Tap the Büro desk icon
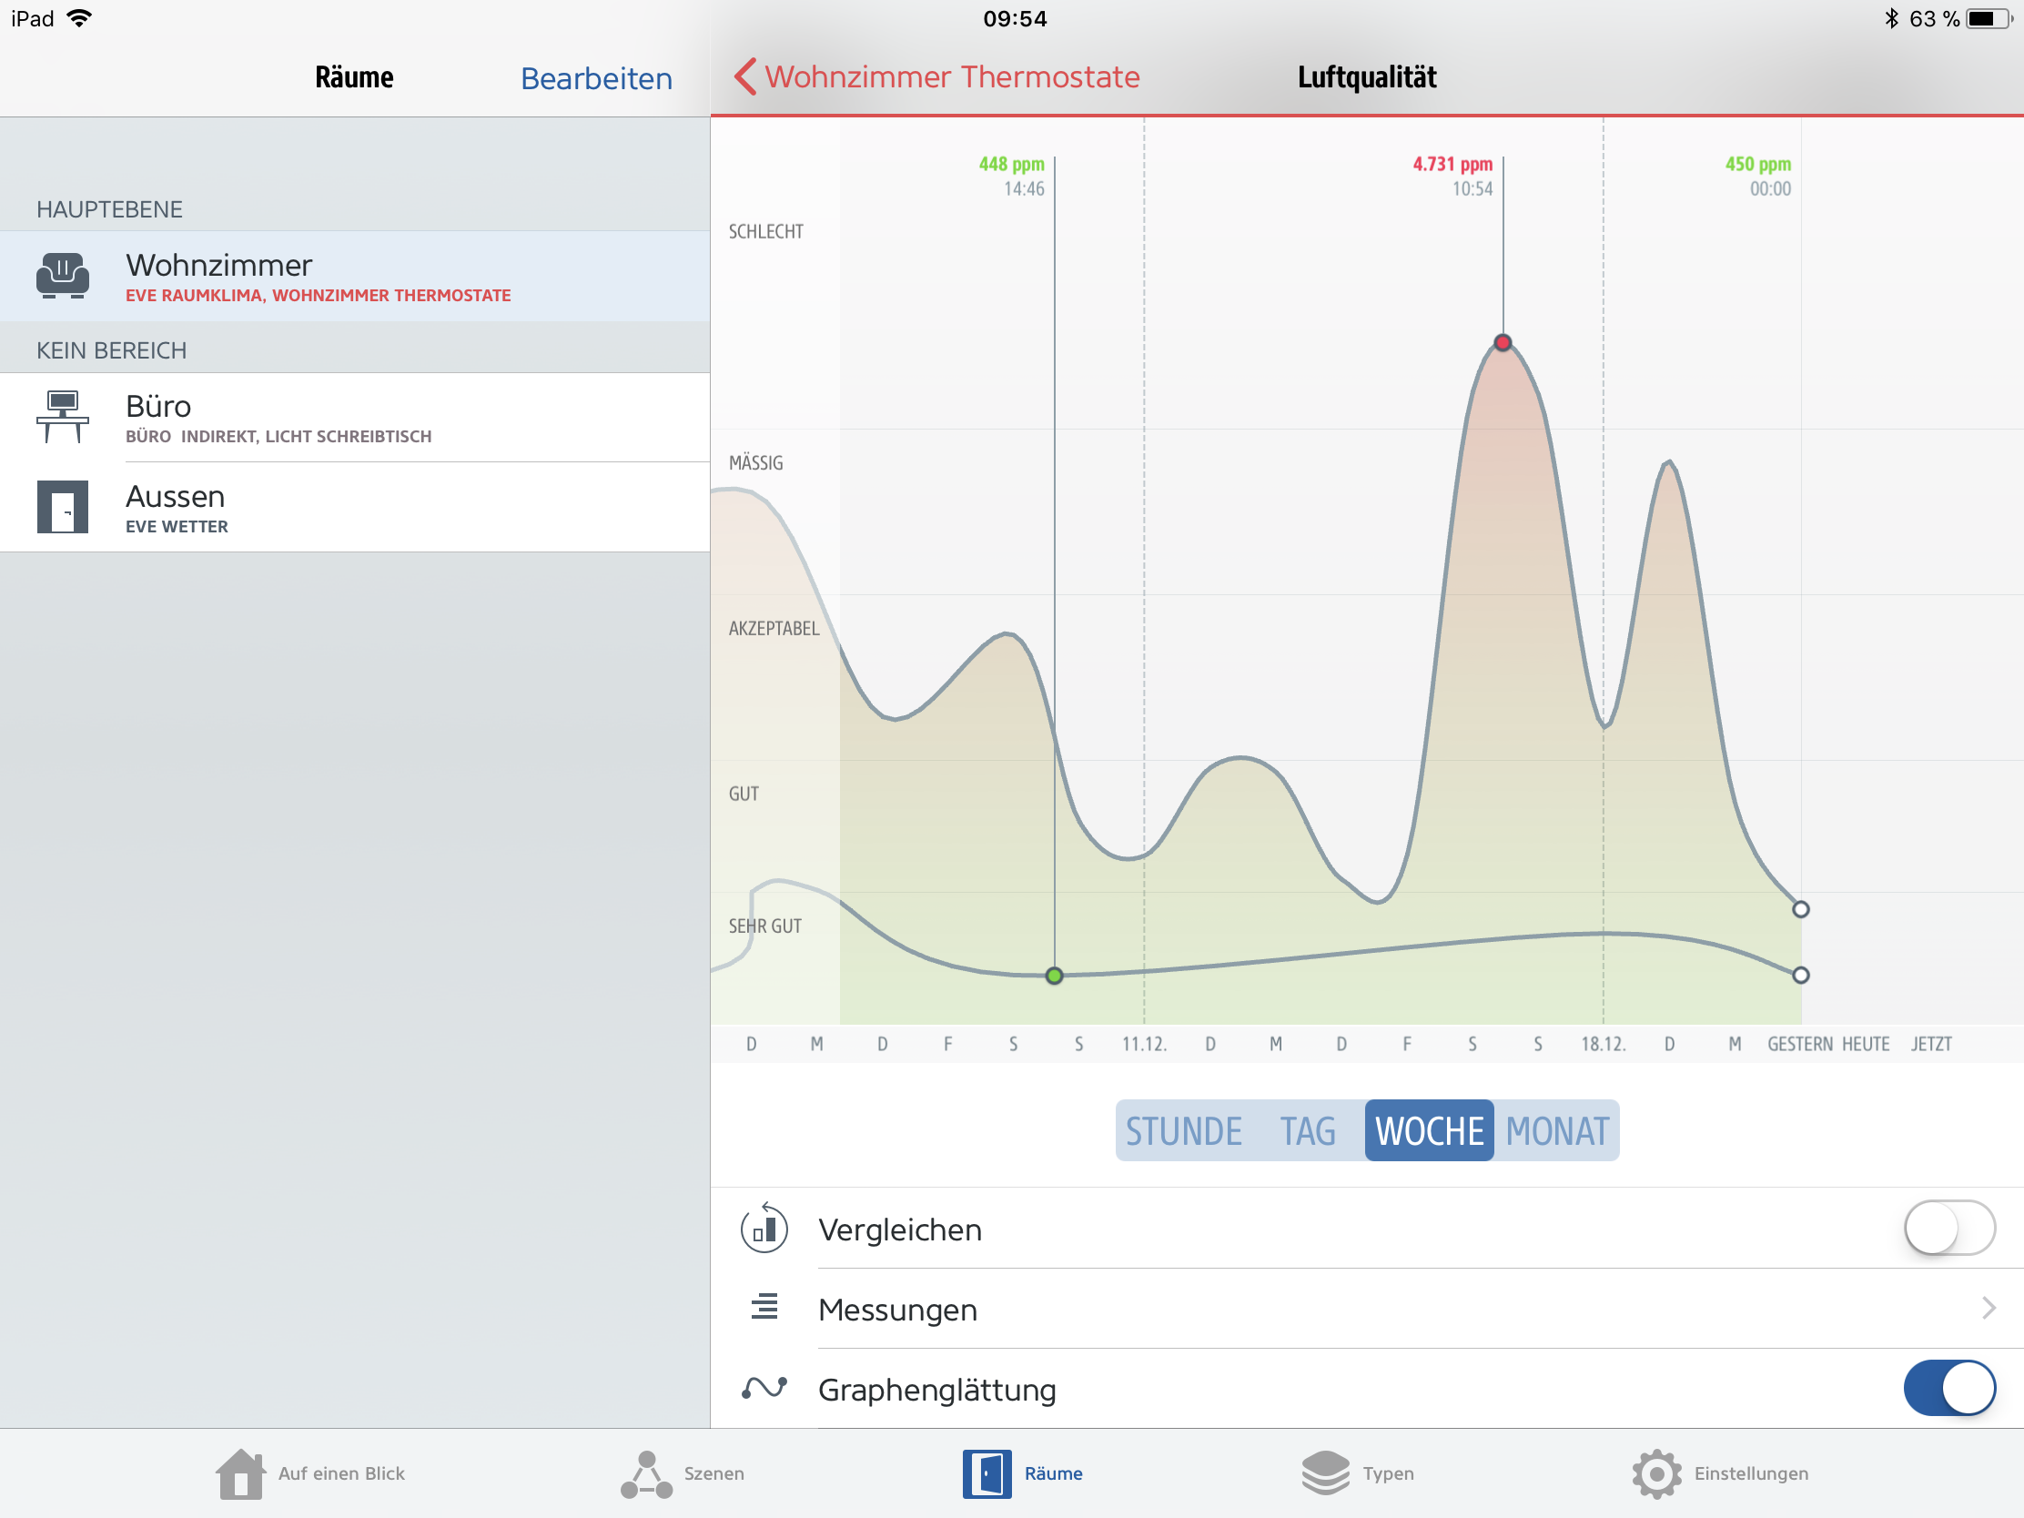The image size is (2024, 1518). [62, 416]
